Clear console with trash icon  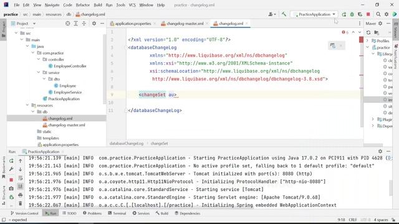point(21,203)
